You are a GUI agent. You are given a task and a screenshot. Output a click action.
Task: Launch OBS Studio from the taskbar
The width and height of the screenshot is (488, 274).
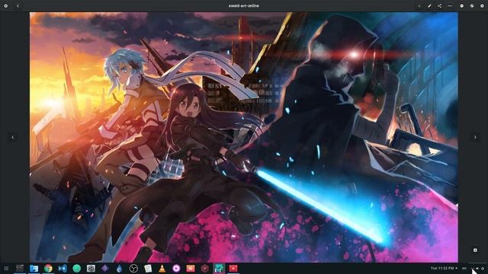tap(133, 268)
